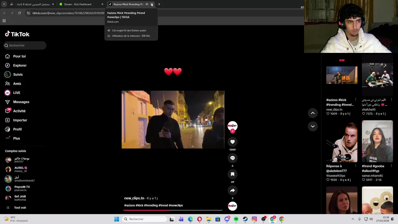The image size is (398, 224).
Task: Open Spotify from the taskbar
Action: pos(236,219)
